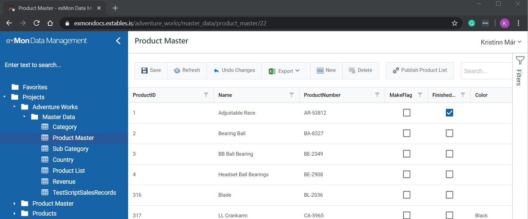The height and width of the screenshot is (219, 528).
Task: Open the Grammarly extension icon
Action: (472, 23)
